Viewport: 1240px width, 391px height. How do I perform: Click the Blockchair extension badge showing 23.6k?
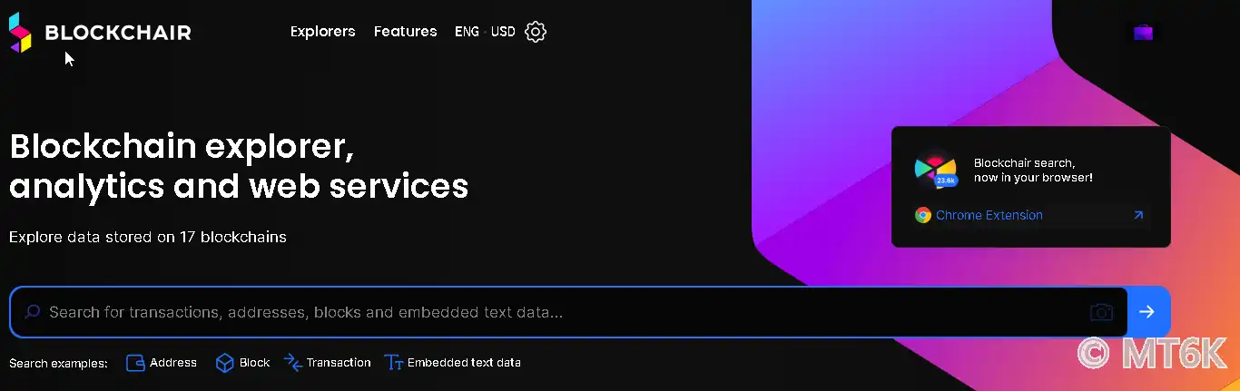935,169
